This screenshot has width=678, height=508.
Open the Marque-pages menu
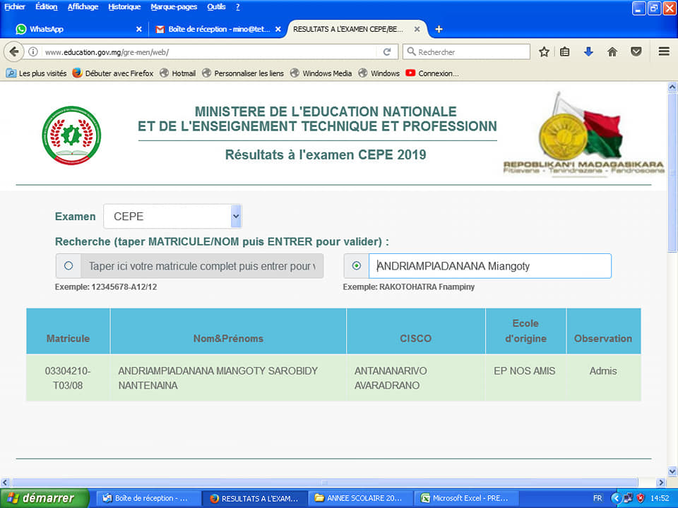[x=174, y=7]
